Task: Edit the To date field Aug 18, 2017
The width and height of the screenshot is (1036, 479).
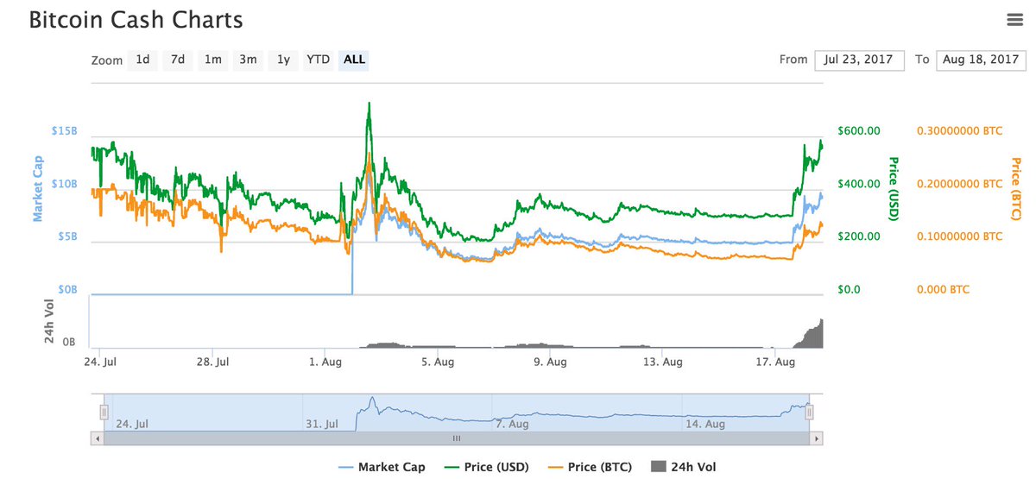Action: point(981,60)
